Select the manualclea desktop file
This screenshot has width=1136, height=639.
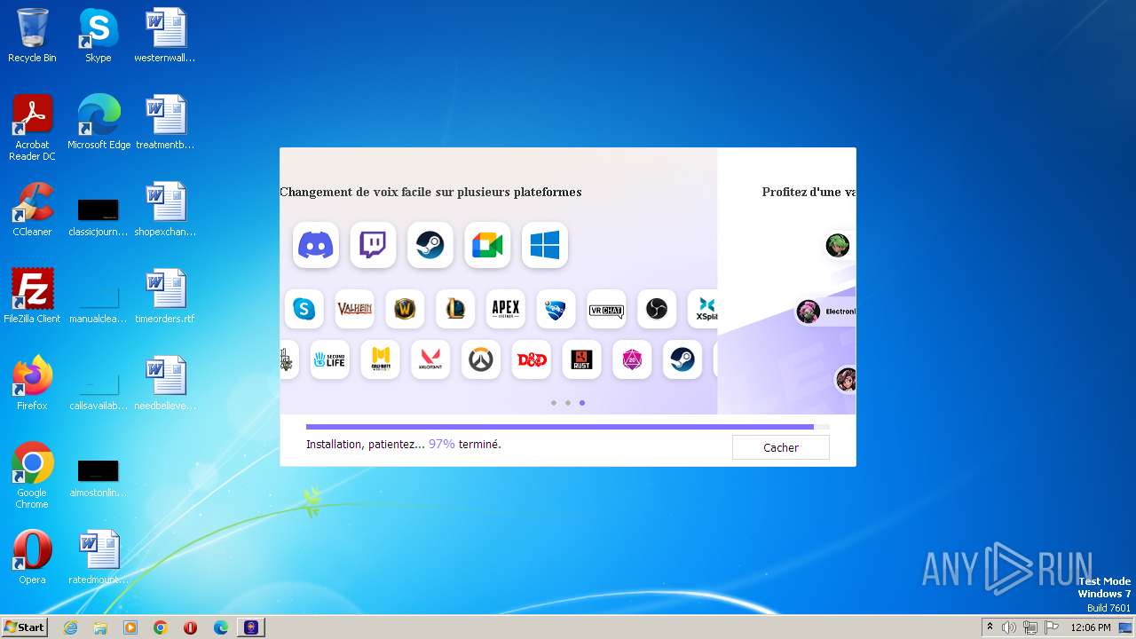[99, 304]
